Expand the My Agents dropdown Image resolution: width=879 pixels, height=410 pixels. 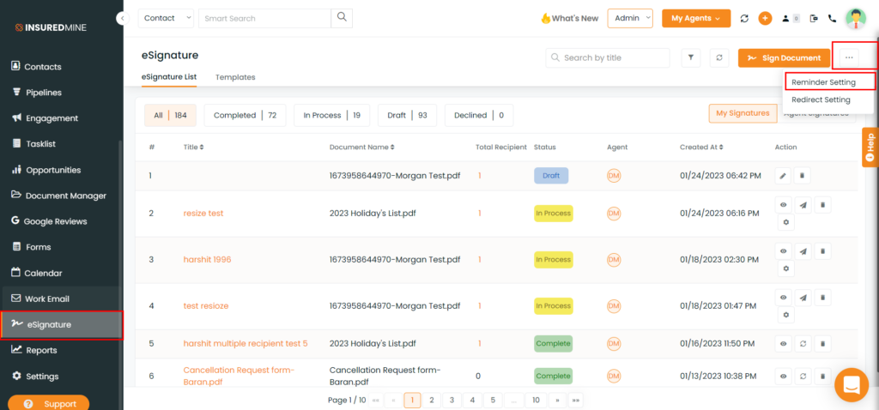tap(695, 18)
